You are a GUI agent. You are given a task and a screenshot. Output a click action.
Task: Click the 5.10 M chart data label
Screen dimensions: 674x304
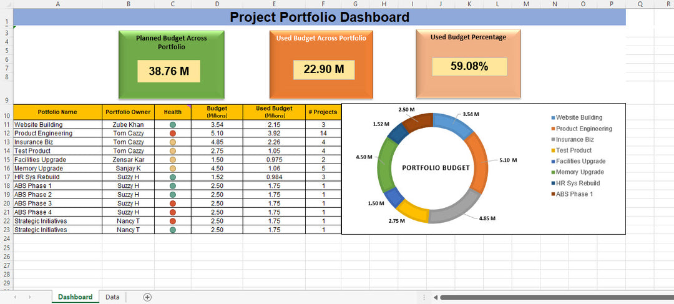(x=508, y=160)
